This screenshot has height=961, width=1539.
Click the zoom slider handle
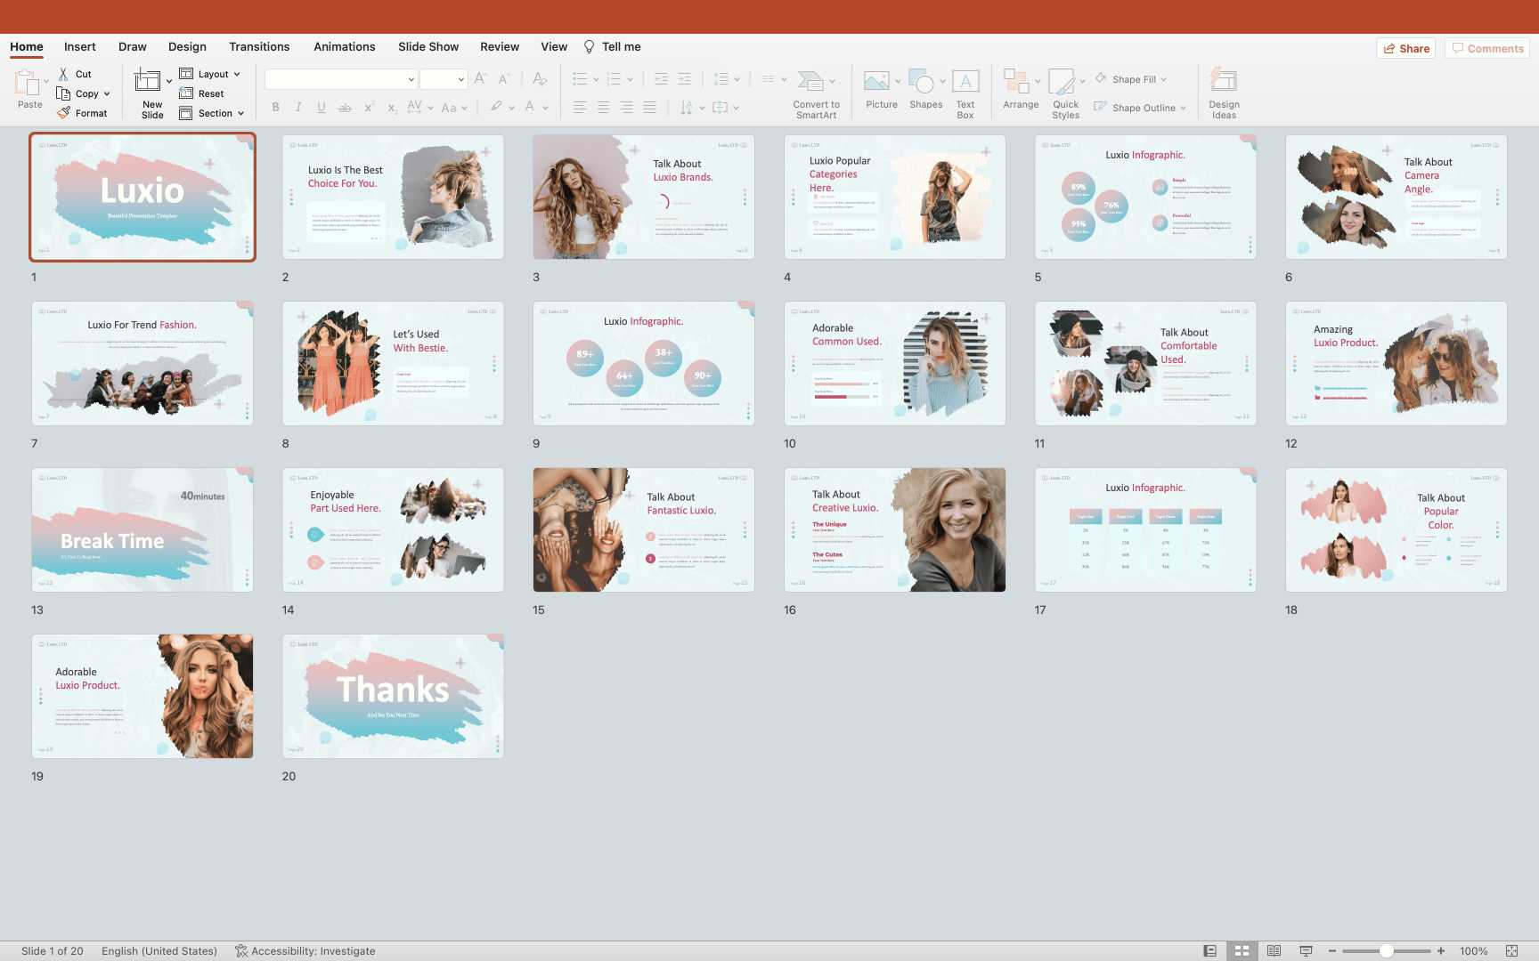[1387, 951]
